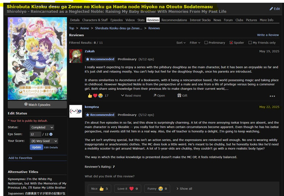Click the Write a Review link
The width and height of the screenshot is (284, 196).
[x=268, y=35]
